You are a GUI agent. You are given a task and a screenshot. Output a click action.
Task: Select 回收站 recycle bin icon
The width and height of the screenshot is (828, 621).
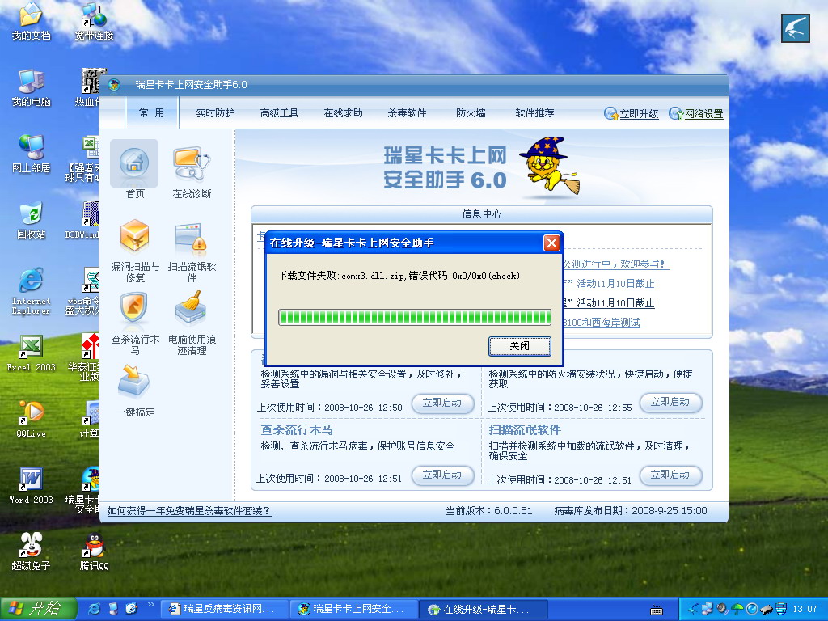coord(32,220)
